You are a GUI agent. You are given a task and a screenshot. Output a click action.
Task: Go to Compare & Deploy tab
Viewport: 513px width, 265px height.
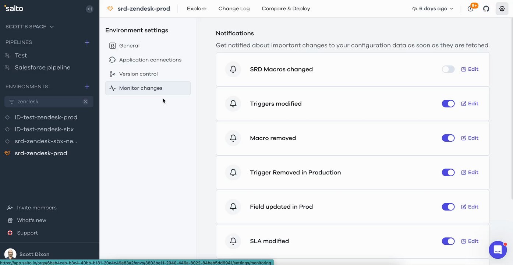click(286, 9)
